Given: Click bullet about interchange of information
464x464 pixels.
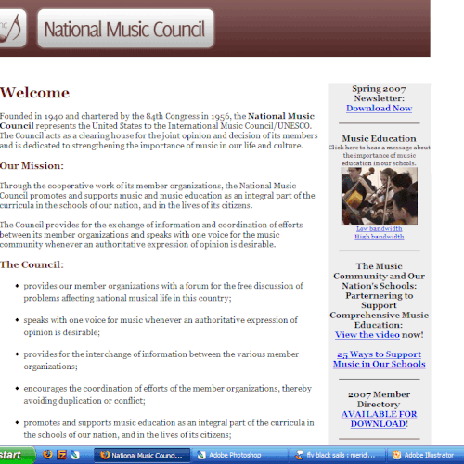Looking at the screenshot, I should coord(161,360).
